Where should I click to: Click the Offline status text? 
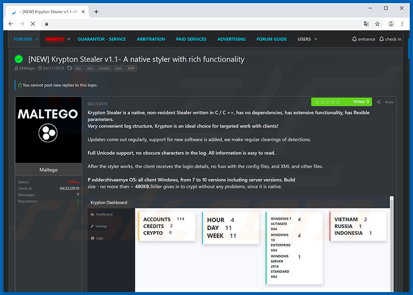click(x=74, y=182)
